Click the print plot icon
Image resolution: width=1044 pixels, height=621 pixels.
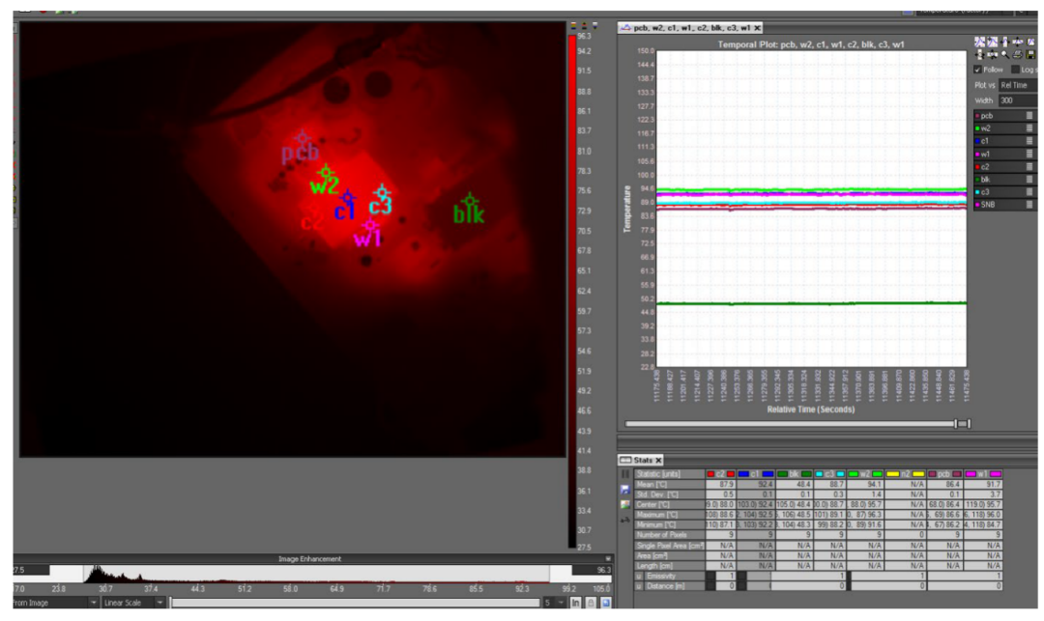click(1017, 54)
